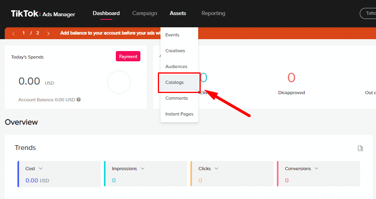Click the pink Payment button
376x199 pixels.
pos(128,57)
